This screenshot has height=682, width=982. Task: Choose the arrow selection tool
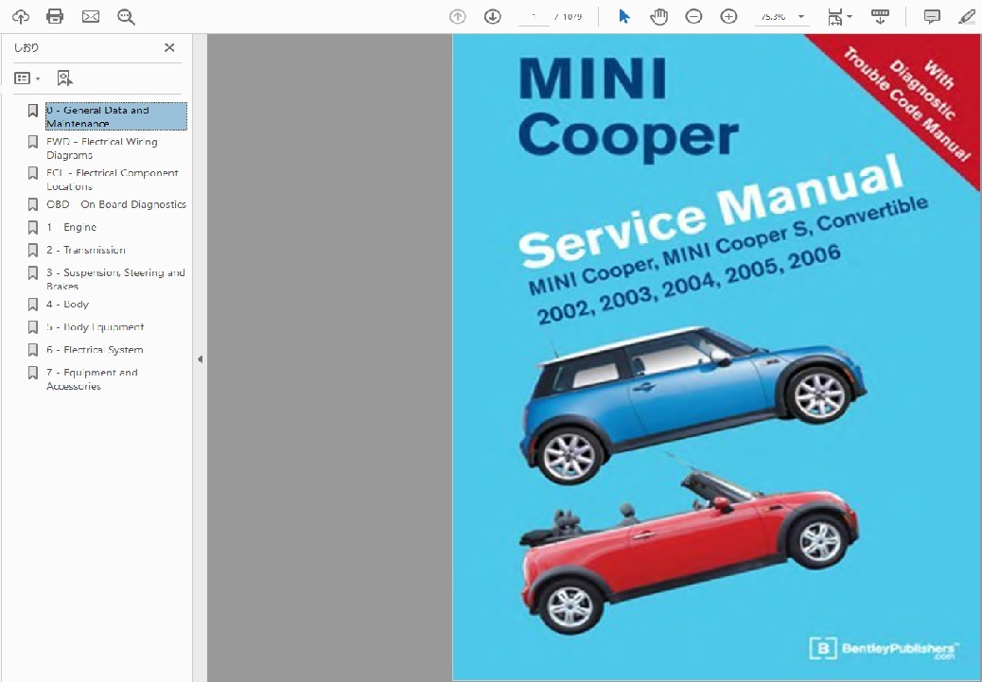pos(624,16)
